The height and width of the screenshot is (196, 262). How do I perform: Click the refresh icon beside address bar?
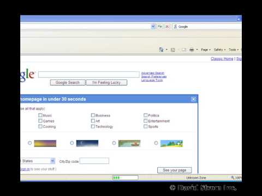160,27
